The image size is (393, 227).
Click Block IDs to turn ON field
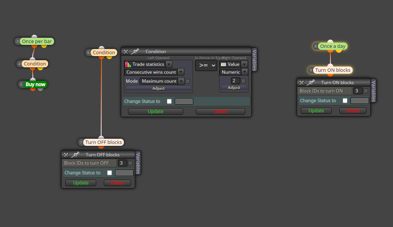[358, 91]
